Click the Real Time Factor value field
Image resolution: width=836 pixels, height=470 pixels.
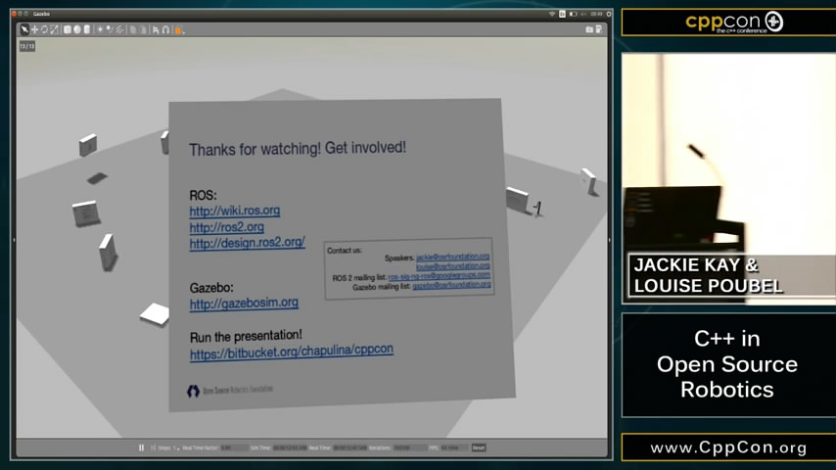click(234, 447)
